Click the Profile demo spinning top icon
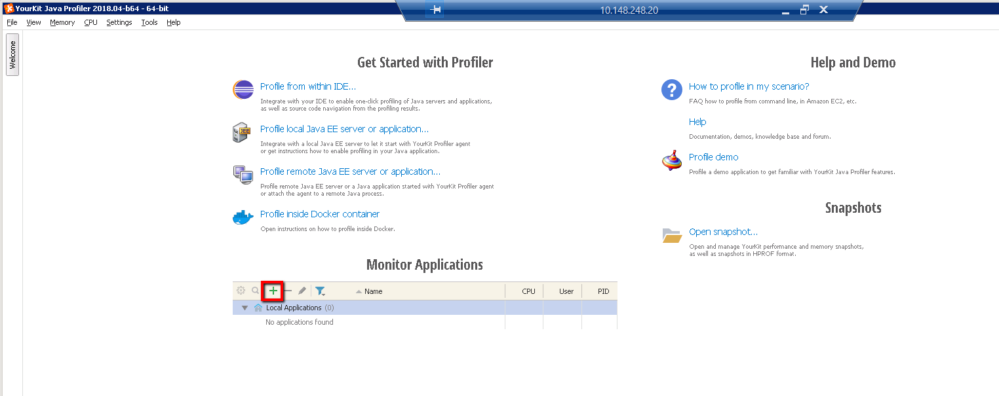 pos(671,160)
